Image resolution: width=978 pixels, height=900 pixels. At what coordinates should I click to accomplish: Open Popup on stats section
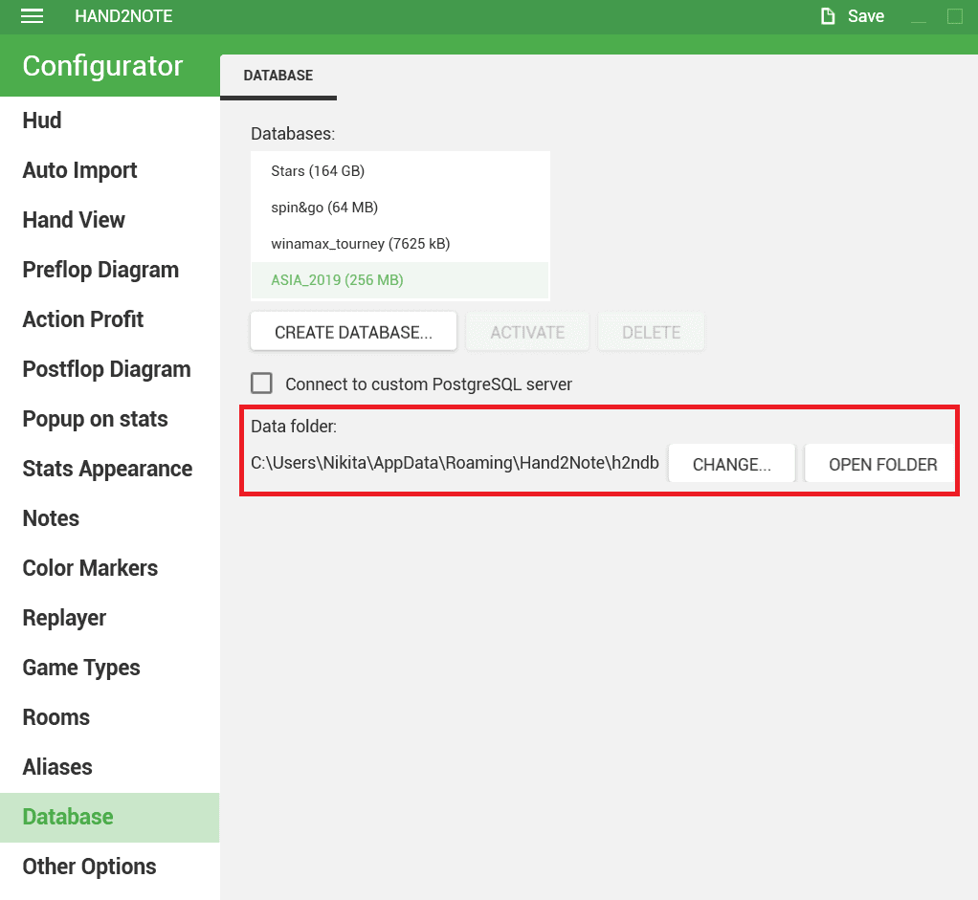[x=110, y=419]
